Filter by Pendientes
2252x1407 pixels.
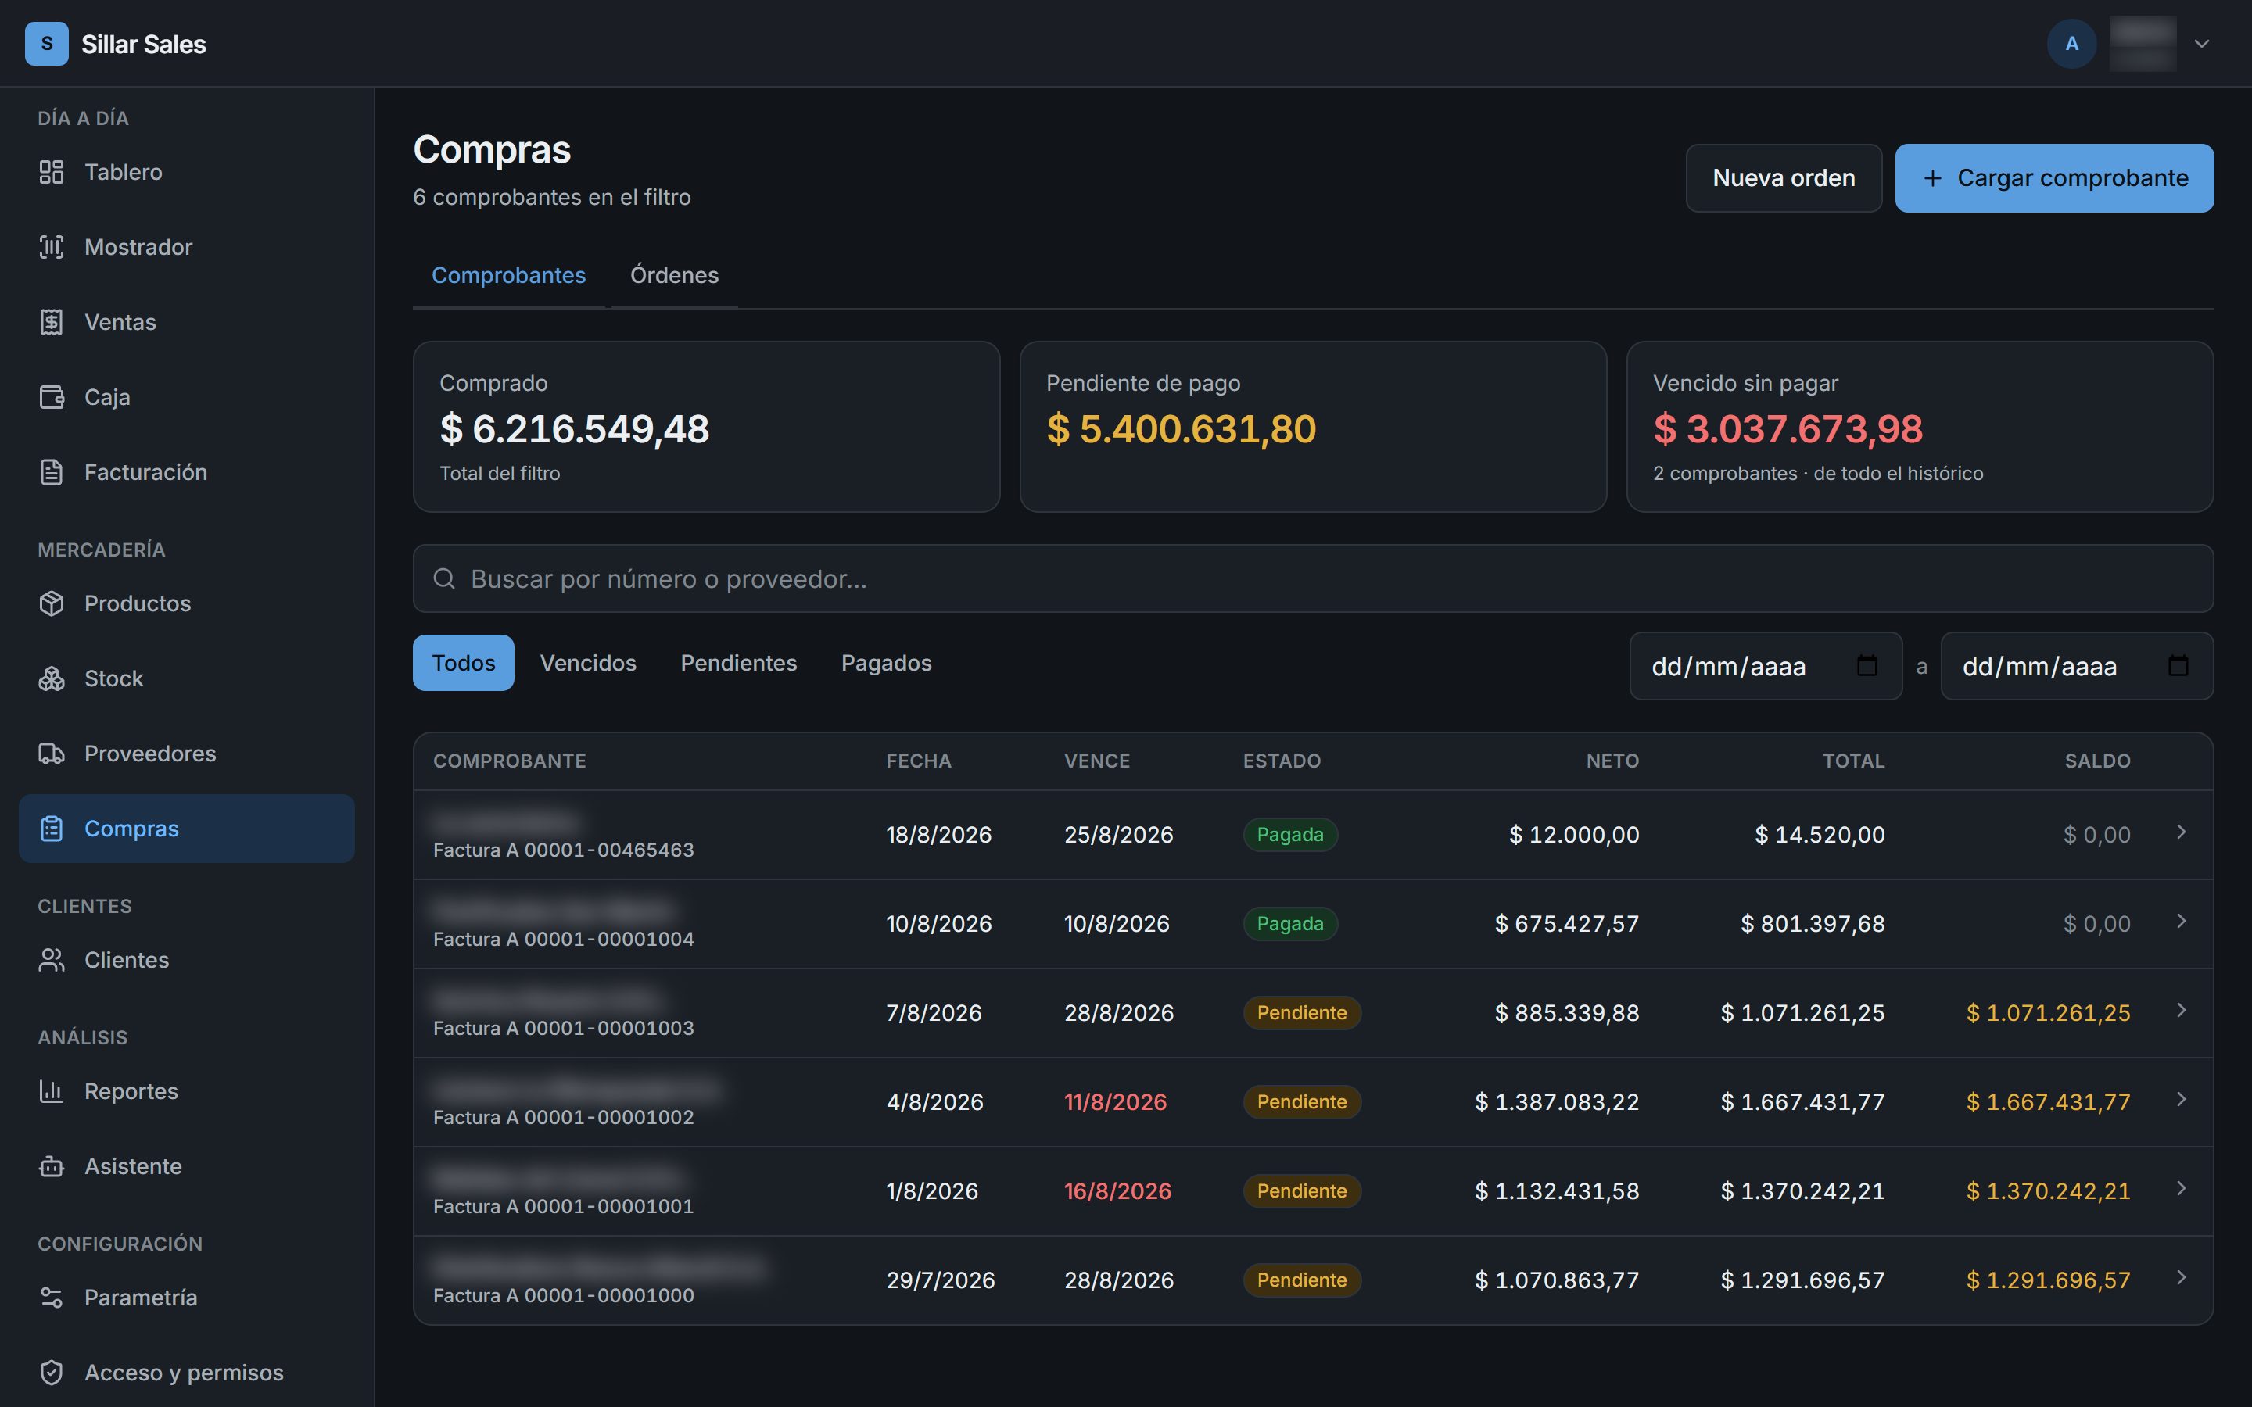point(738,663)
